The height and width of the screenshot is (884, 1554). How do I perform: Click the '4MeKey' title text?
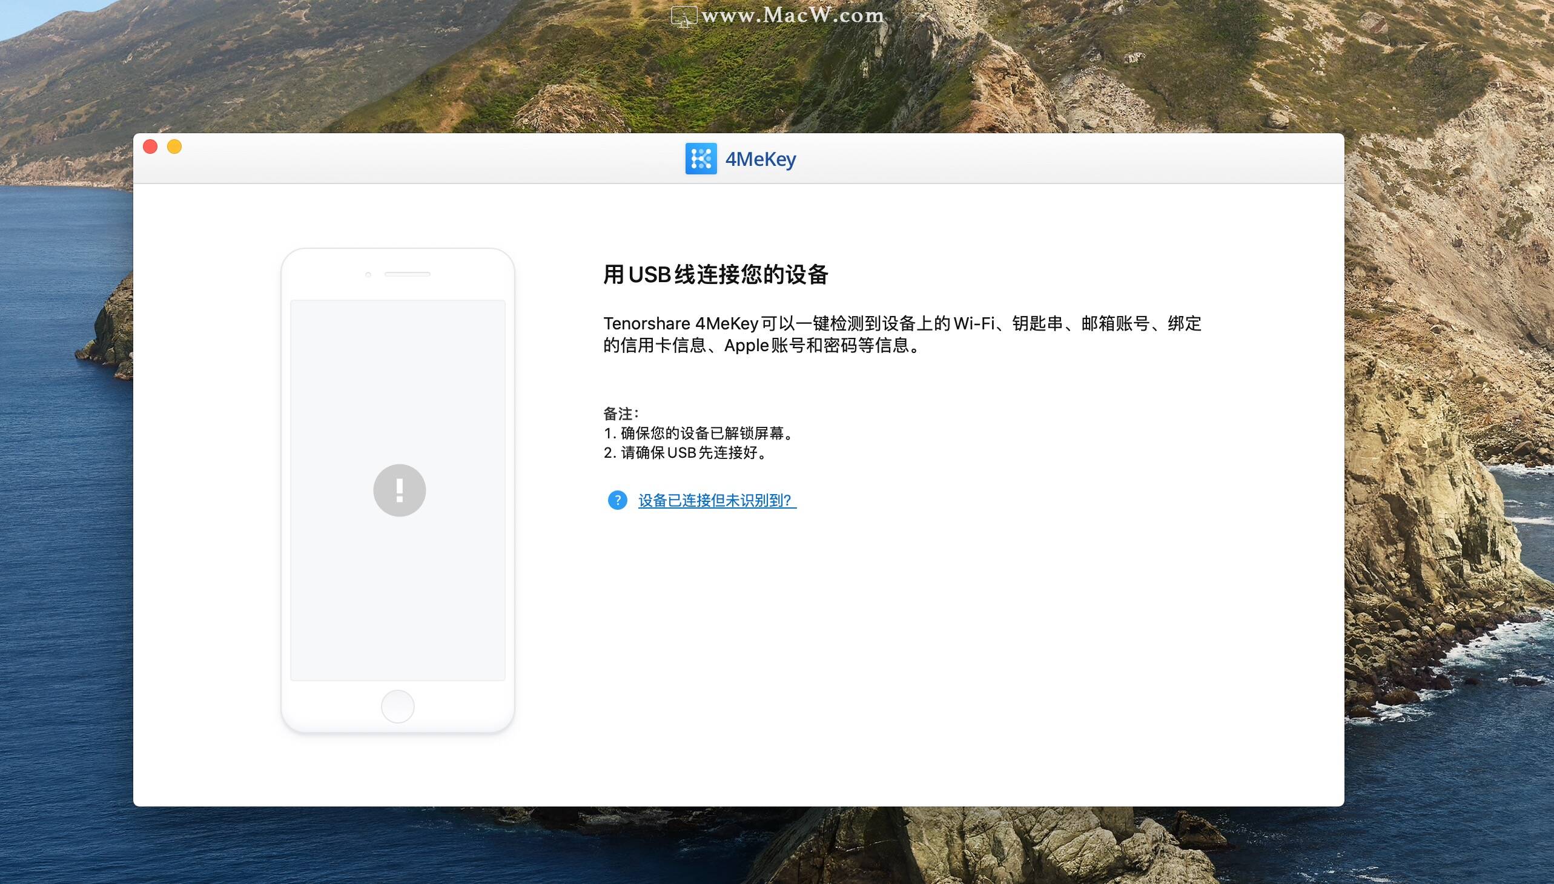pos(761,159)
